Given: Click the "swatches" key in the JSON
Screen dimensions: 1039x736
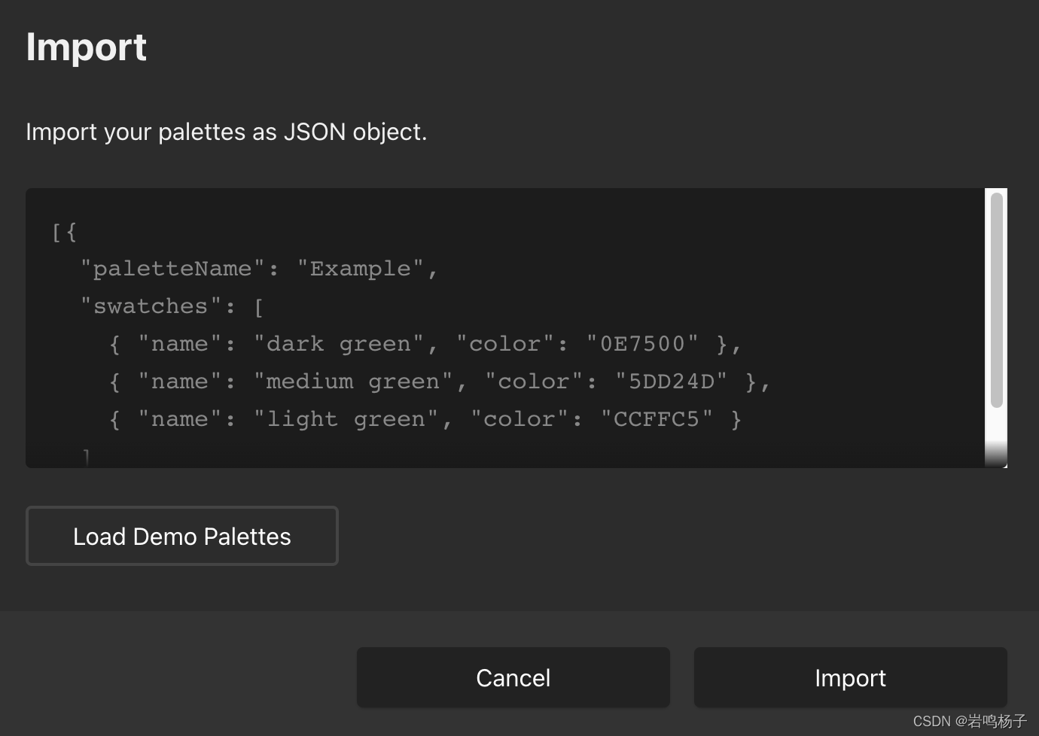Looking at the screenshot, I should point(150,306).
